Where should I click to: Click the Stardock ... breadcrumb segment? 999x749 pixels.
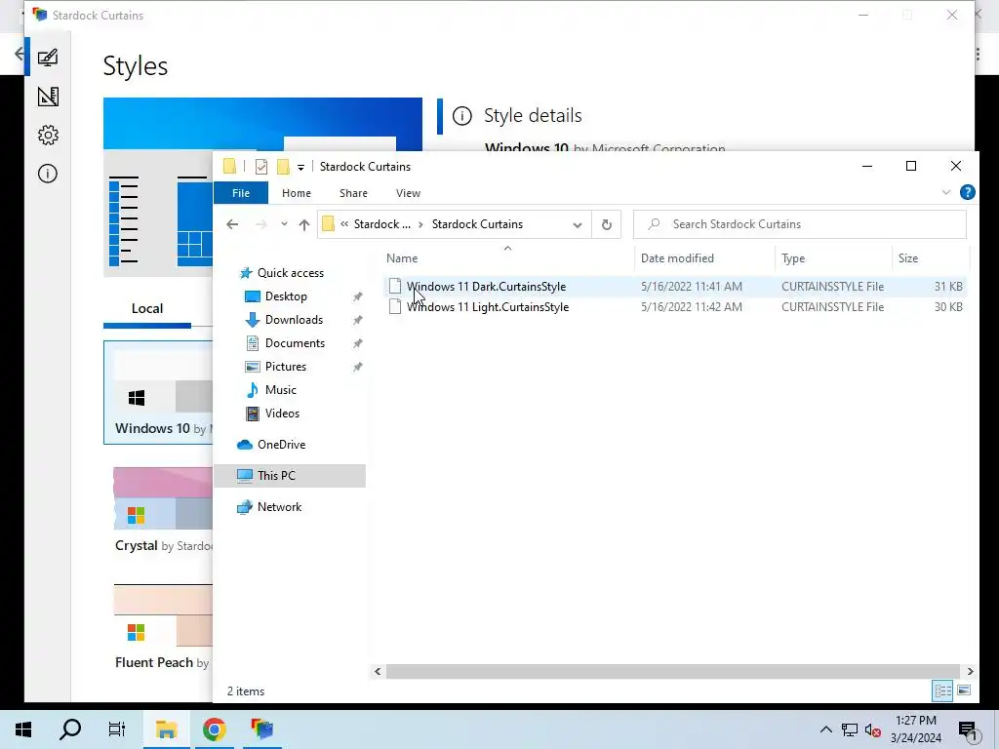click(x=382, y=224)
